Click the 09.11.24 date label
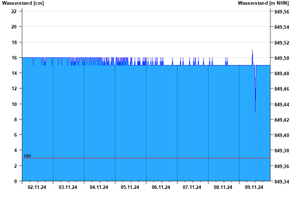 pyautogui.click(x=254, y=187)
